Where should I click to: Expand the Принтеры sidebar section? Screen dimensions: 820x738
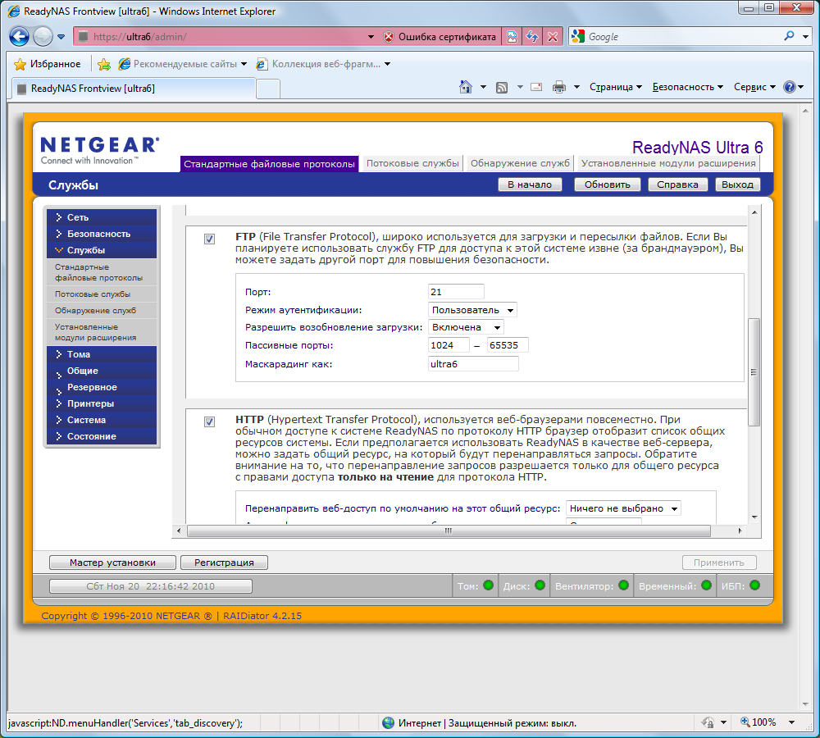[x=102, y=403]
